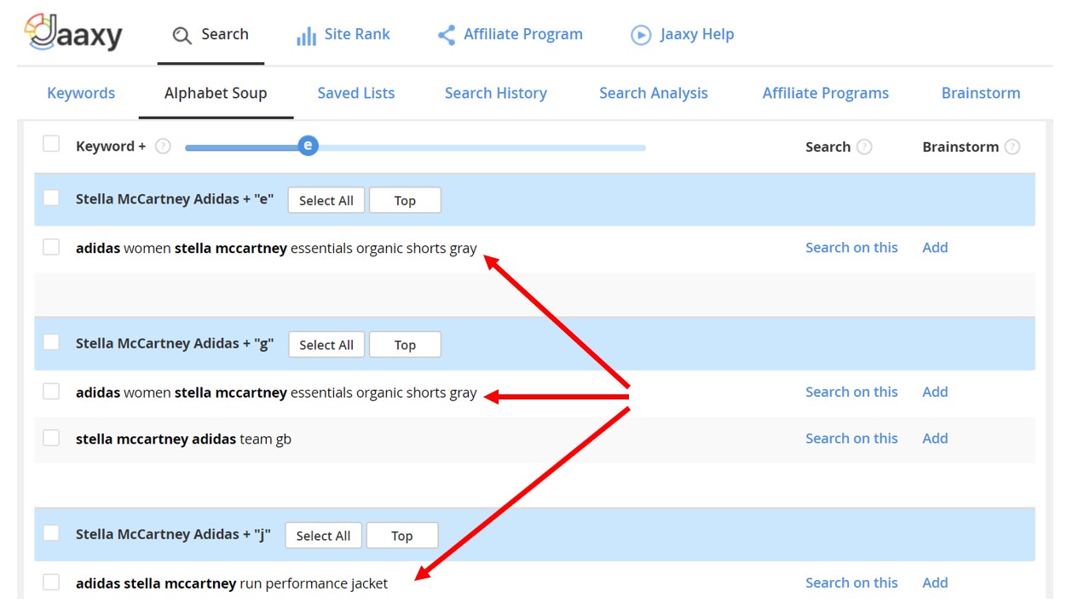Click the help icon beside Search column

pyautogui.click(x=864, y=146)
